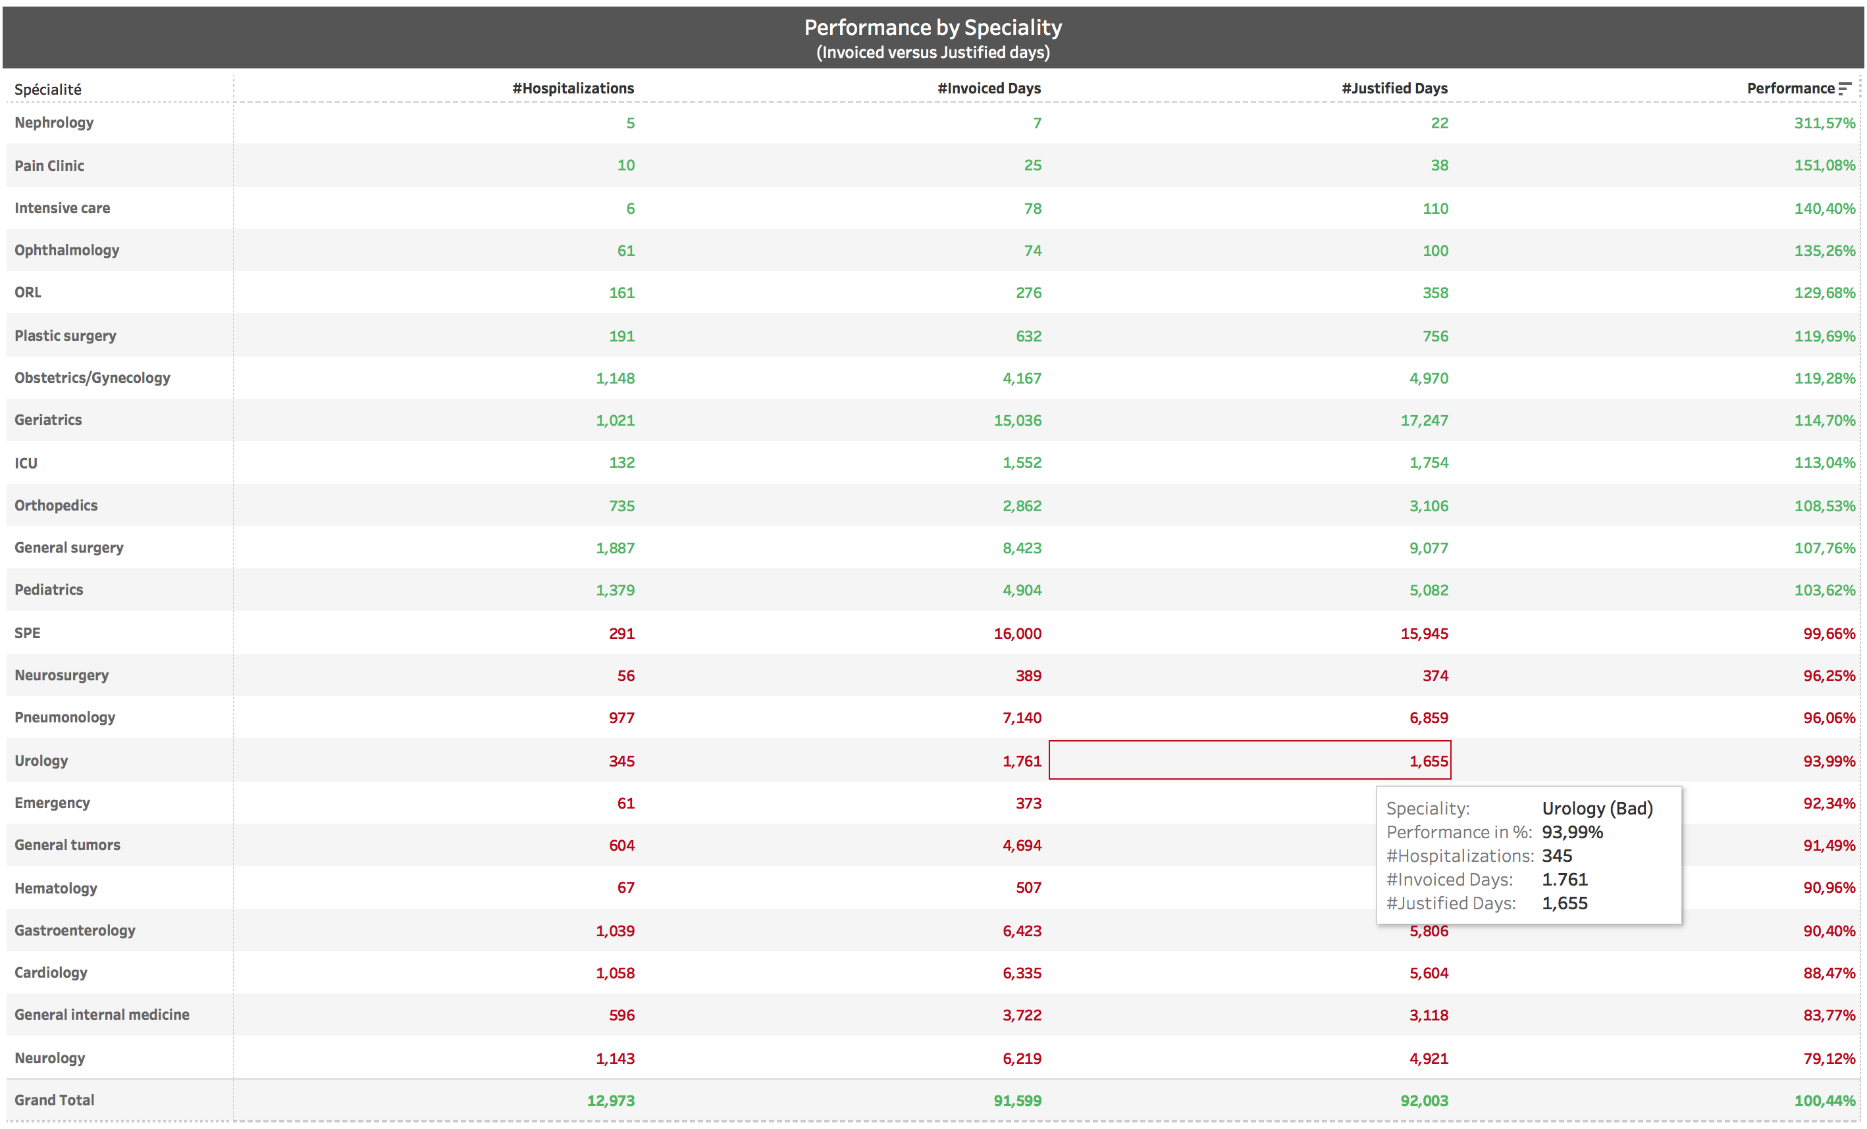1867x1129 pixels.
Task: Click SPE invoiced days value 16,000
Action: pyautogui.click(x=1018, y=634)
